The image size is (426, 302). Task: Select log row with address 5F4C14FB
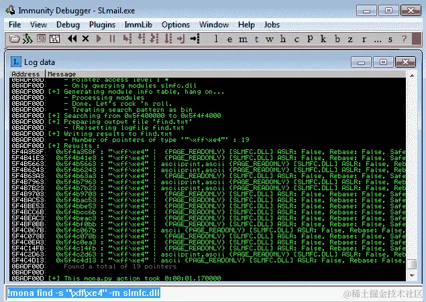[x=208, y=248]
